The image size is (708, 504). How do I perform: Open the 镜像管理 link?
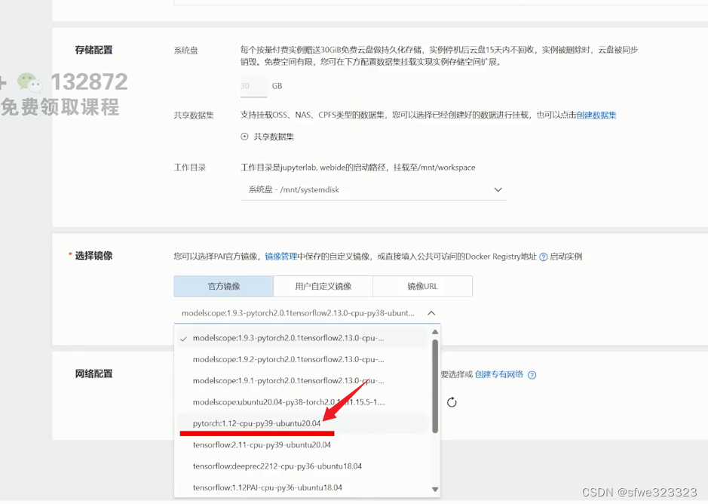(280, 257)
